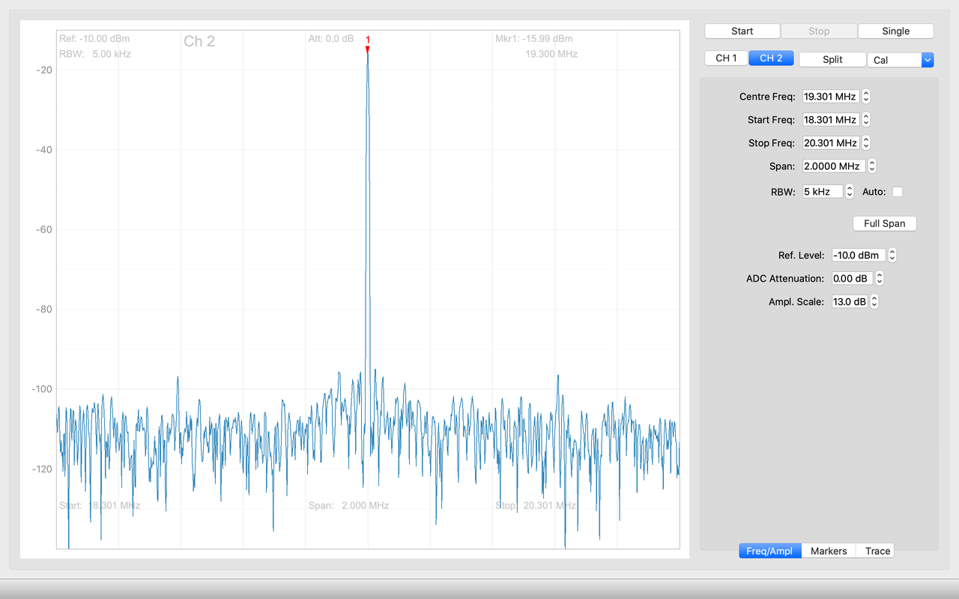
Task: Adjust the RBW stepper arrows
Action: [850, 192]
